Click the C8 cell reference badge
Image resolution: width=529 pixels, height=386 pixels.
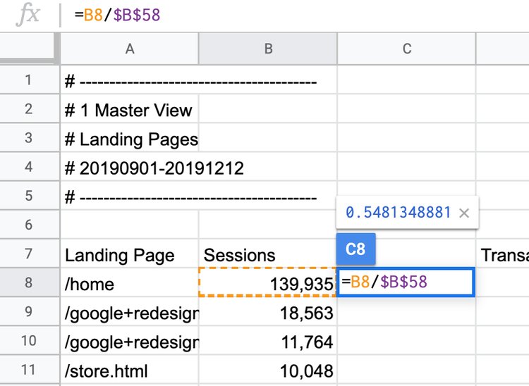355,249
